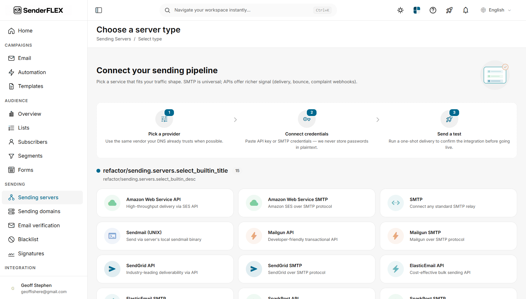Open Sending domains in sidebar
The height and width of the screenshot is (299, 526).
[42, 211]
